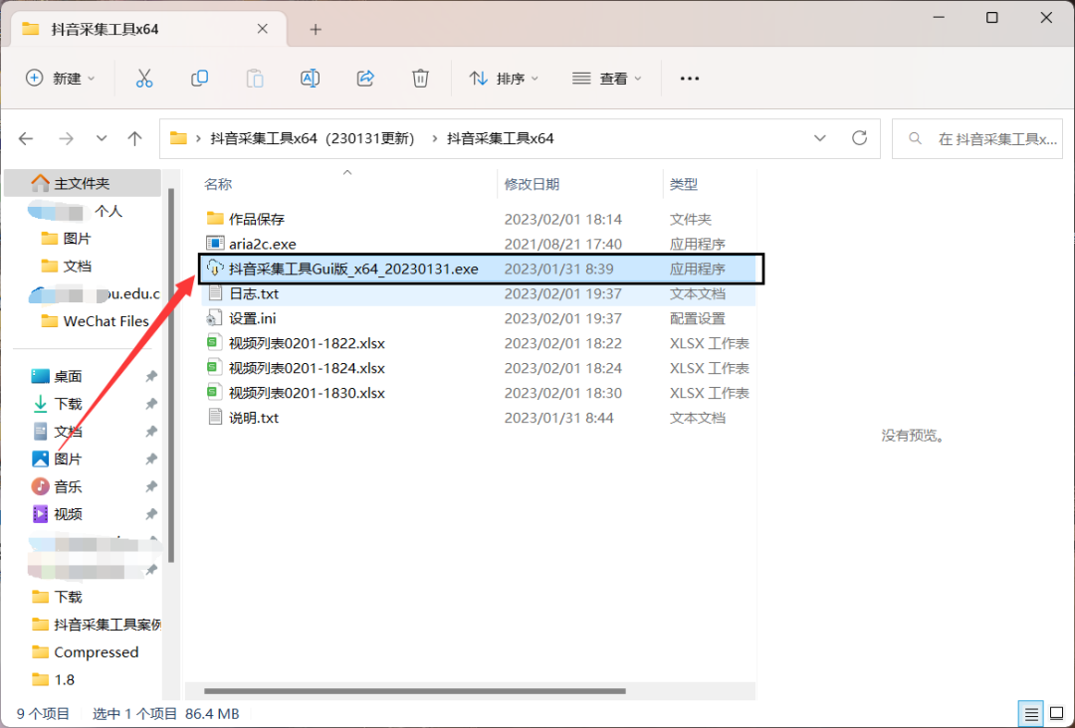Click the 抖音采集工具Gui版 exe icon
1075x728 pixels.
pyautogui.click(x=215, y=269)
